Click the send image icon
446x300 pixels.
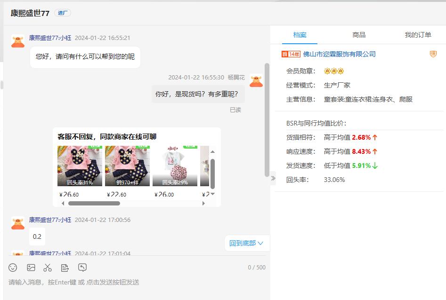pyautogui.click(x=31, y=268)
